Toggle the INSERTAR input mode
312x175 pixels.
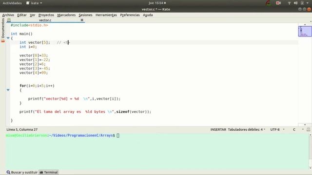click(x=218, y=130)
